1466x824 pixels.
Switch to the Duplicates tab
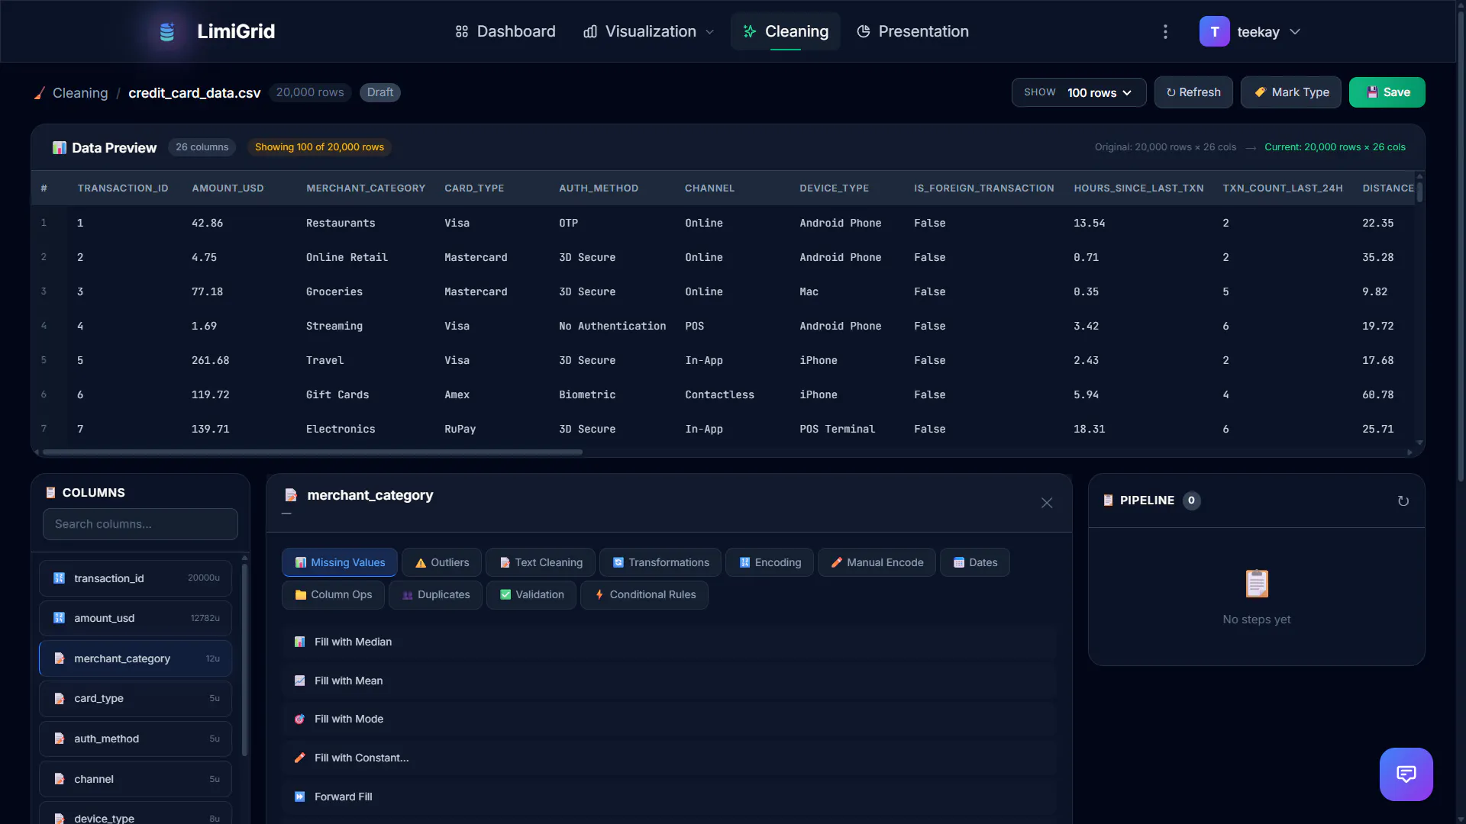[x=435, y=594]
